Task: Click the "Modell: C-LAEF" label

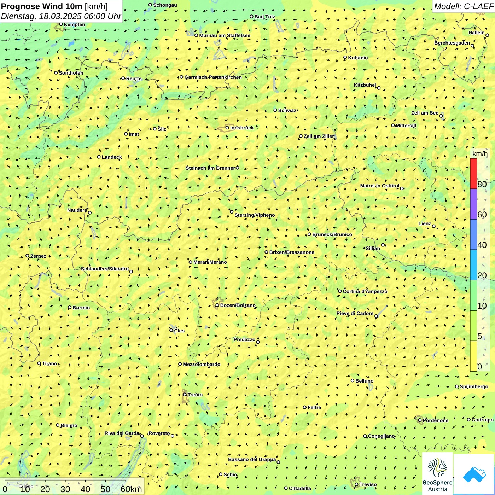Action: [463, 6]
